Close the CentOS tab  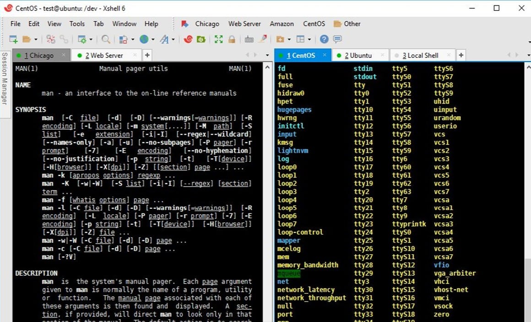(325, 55)
